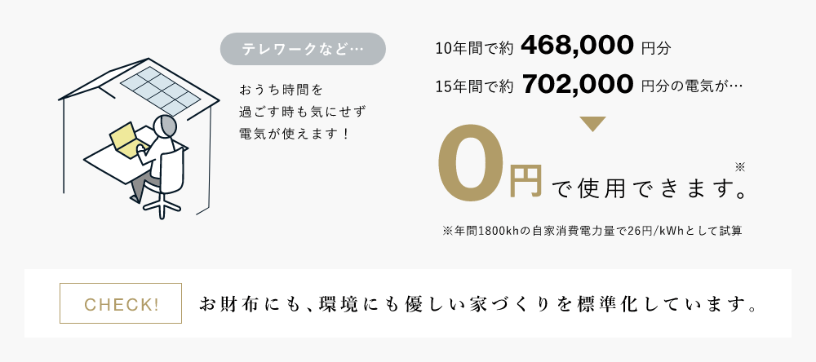Screen dimensions: 816x362
Task: Click the gold 円 character beside the zero
Action: tap(525, 180)
